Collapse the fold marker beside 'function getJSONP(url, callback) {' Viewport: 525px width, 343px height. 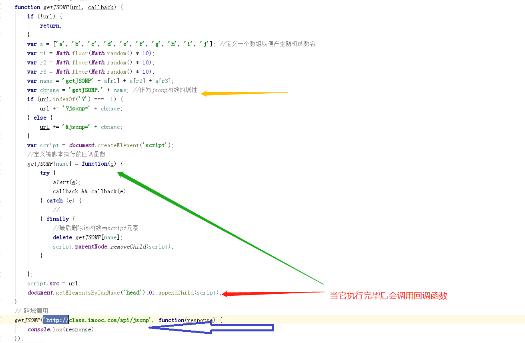(1, 7)
